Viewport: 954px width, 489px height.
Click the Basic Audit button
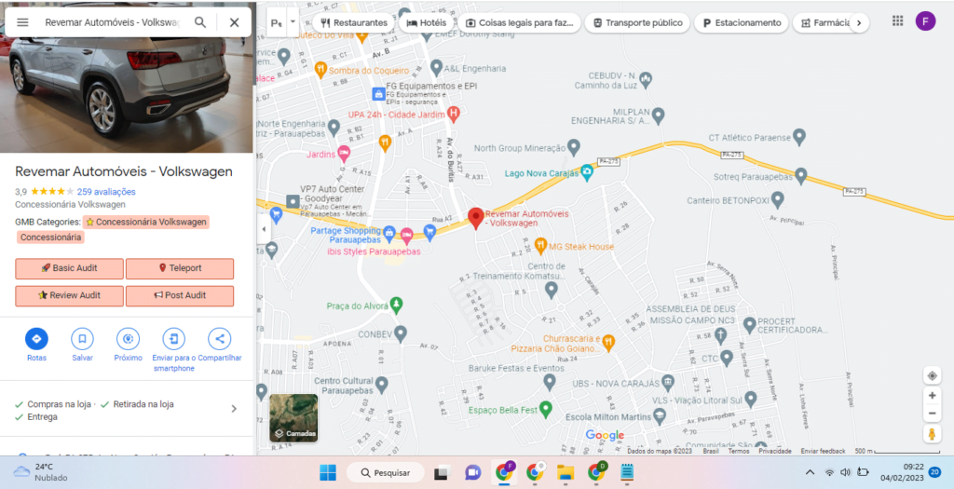click(69, 268)
